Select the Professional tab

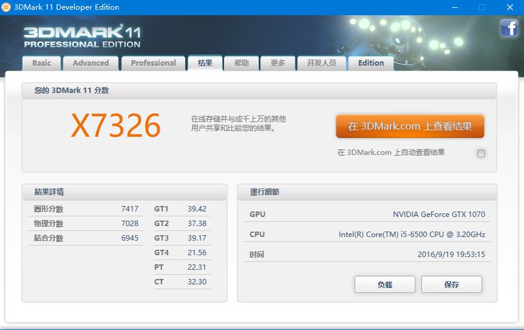(154, 63)
